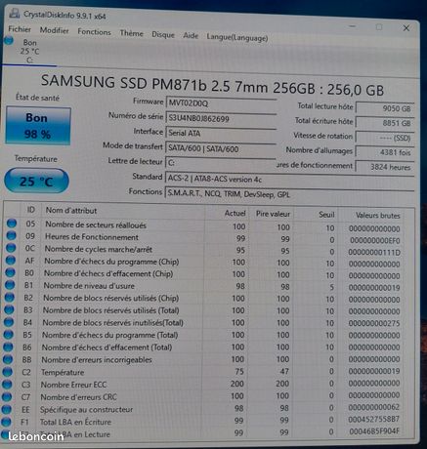Click status icon for attribute C3 Nombre Erreur ECC
427x449 pixels.
7,384
